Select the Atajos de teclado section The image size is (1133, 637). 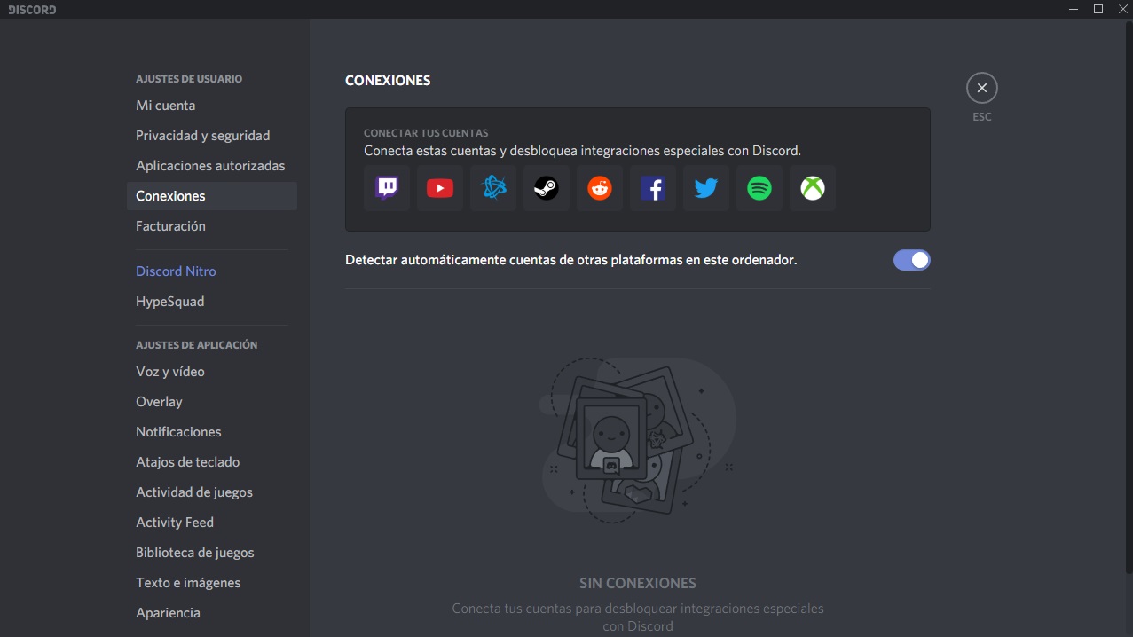tap(187, 461)
